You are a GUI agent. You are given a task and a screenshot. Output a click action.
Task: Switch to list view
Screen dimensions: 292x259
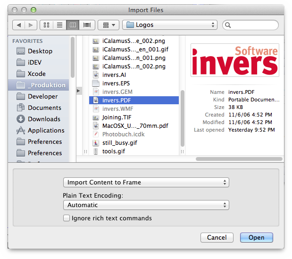tap(59, 25)
